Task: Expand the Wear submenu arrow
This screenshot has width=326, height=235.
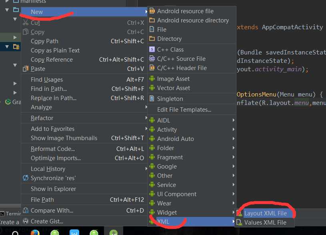Action: point(234,203)
